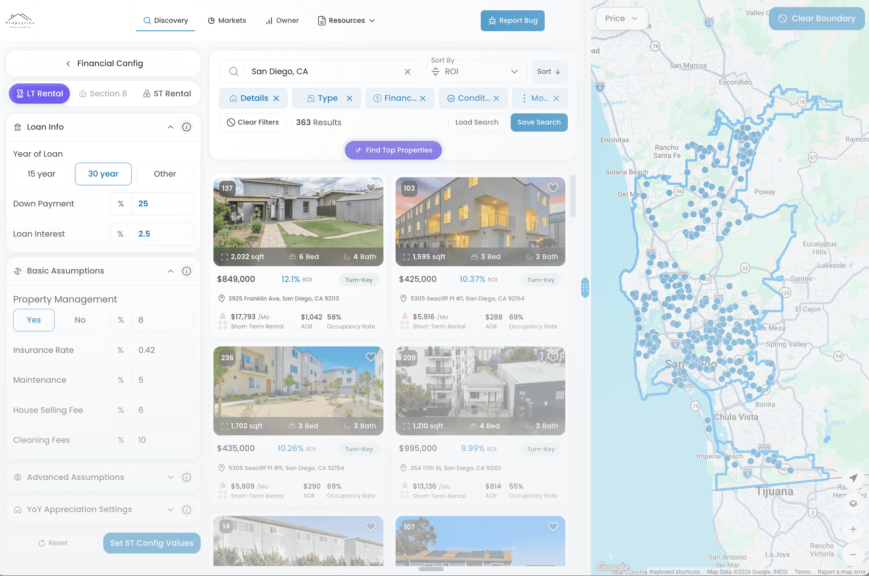Expand Advanced Assumptions section

pyautogui.click(x=170, y=477)
